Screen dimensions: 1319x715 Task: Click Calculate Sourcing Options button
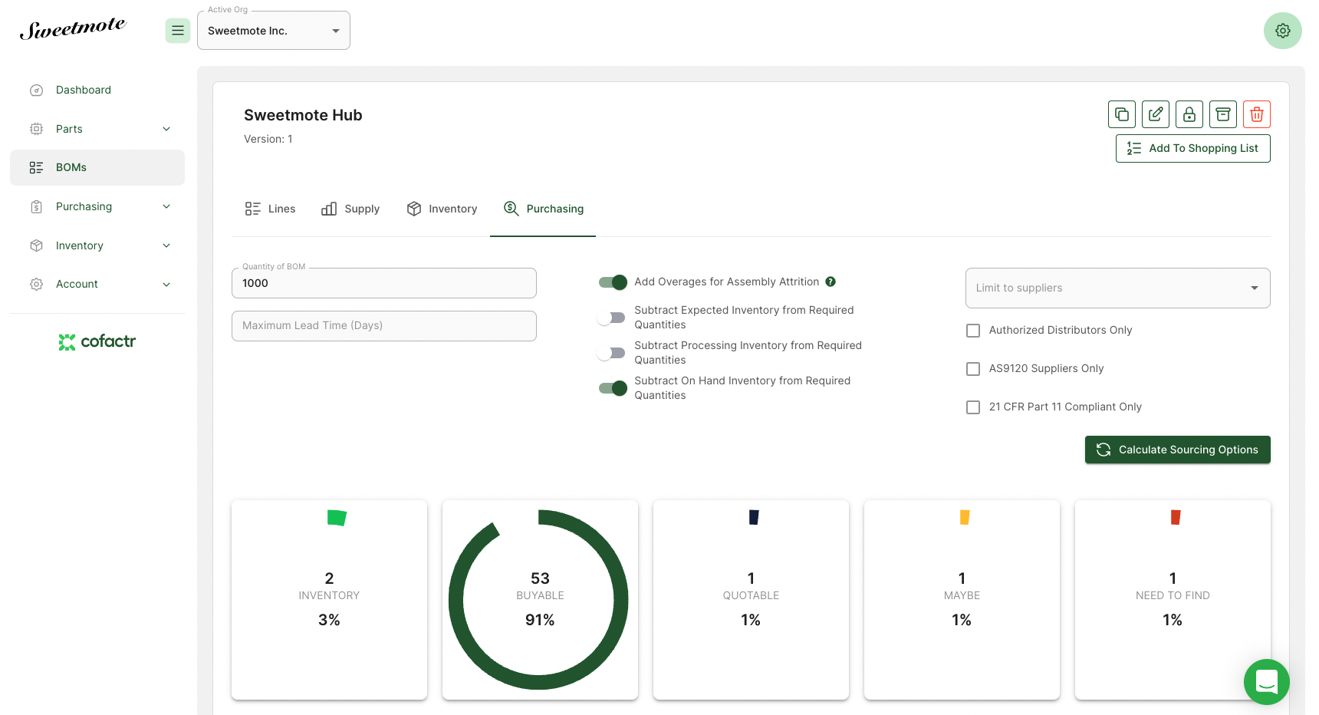click(1177, 450)
